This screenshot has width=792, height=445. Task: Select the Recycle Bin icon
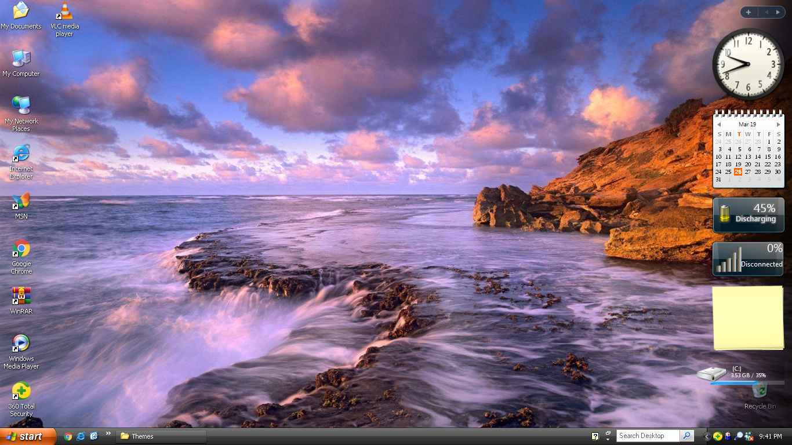point(760,395)
